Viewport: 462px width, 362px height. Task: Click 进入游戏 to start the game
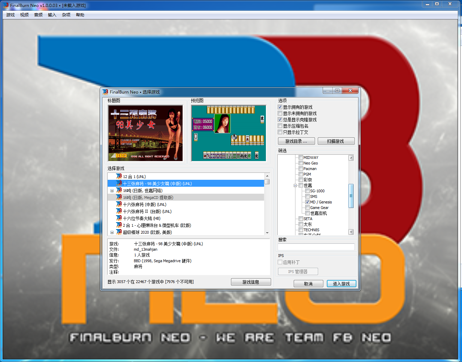tap(341, 284)
